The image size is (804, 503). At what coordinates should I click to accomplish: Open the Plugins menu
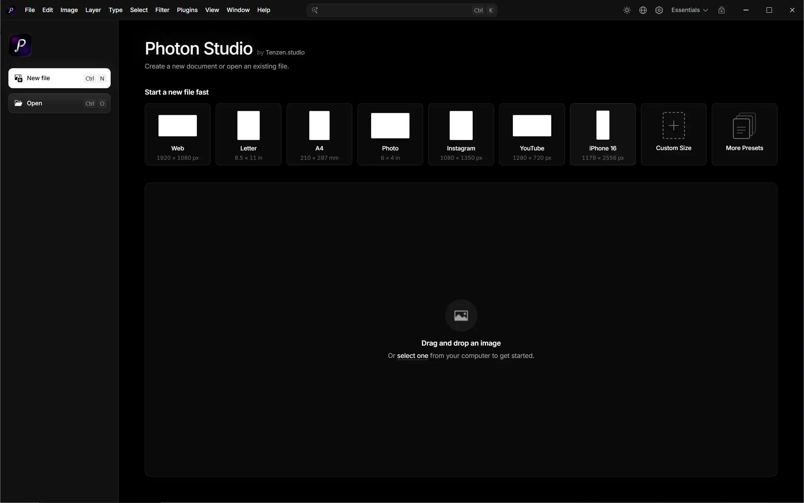pos(187,10)
